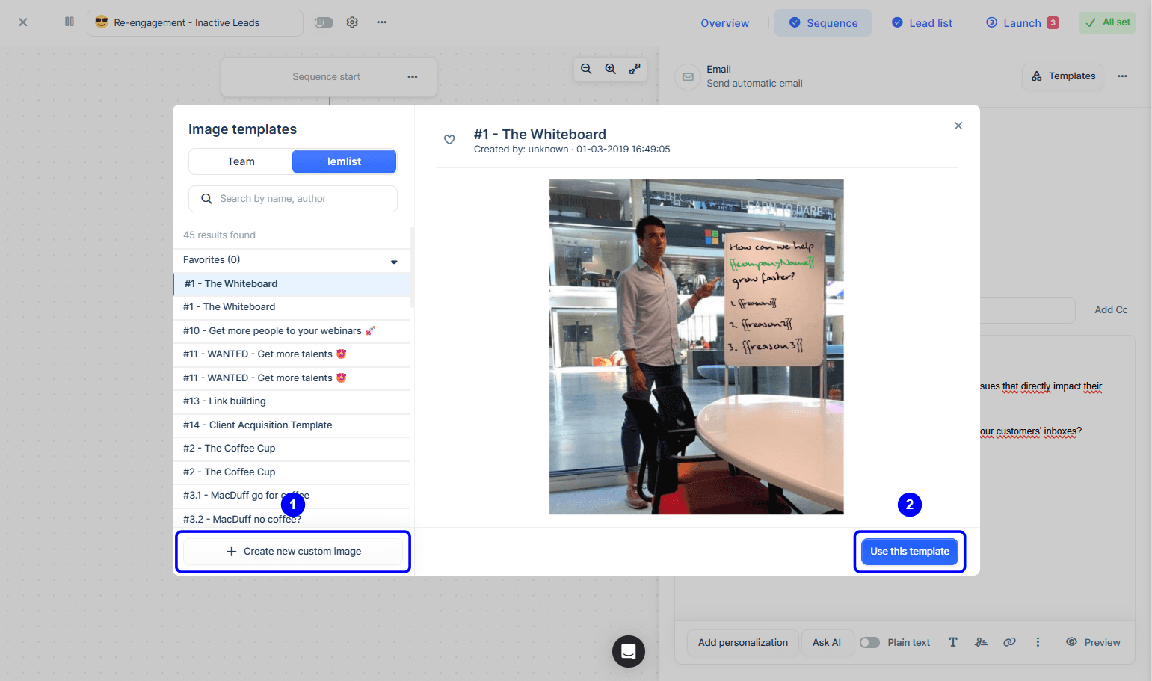The height and width of the screenshot is (681, 1152).
Task: Select #14 - Client Acquisition Template
Action: click(292, 425)
